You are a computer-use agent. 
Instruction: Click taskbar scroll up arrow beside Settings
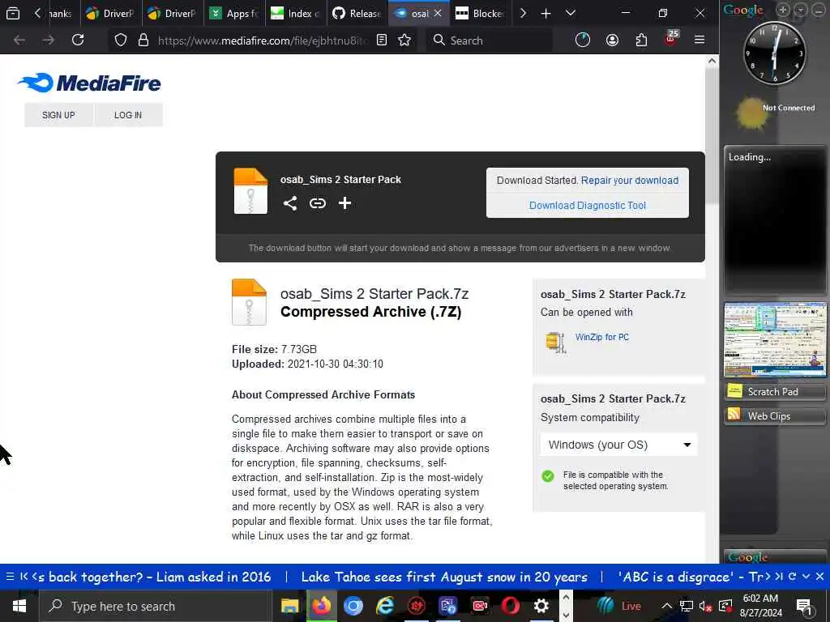point(566,598)
